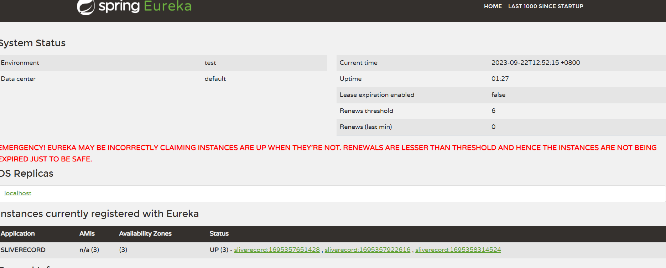Open instance sliverecord:1695357922616 link

point(368,250)
